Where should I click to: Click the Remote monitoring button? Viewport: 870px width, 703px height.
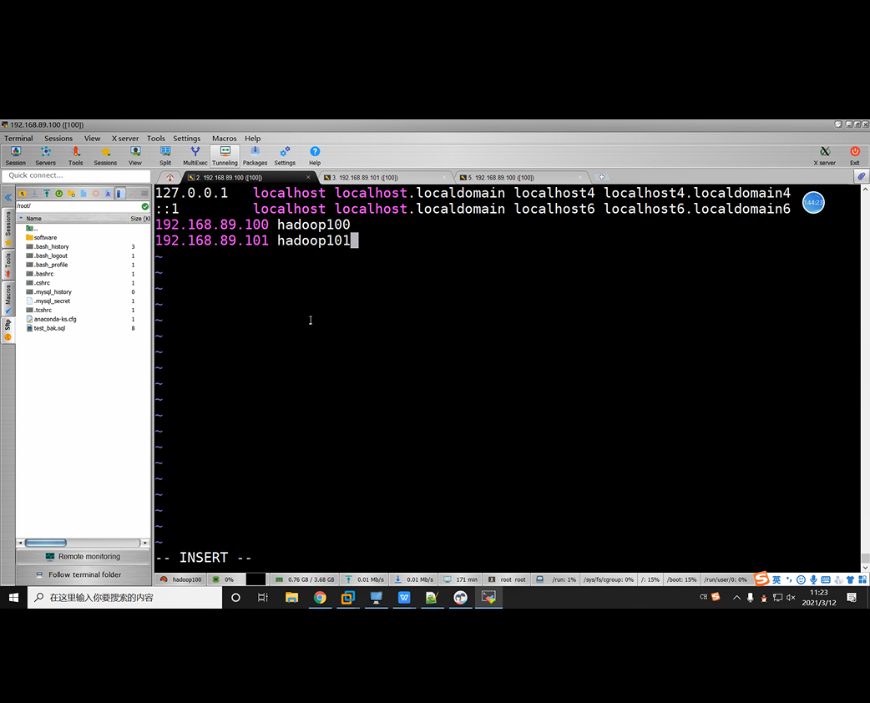tap(83, 557)
